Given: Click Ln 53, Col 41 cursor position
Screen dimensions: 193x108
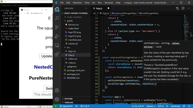Looking at the screenshot, I should 138,106.
